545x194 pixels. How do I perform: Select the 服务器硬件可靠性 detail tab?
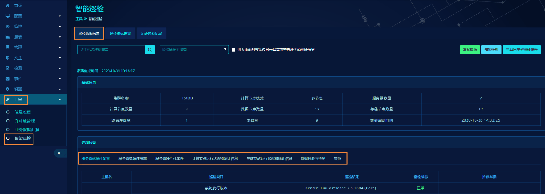click(x=169, y=158)
